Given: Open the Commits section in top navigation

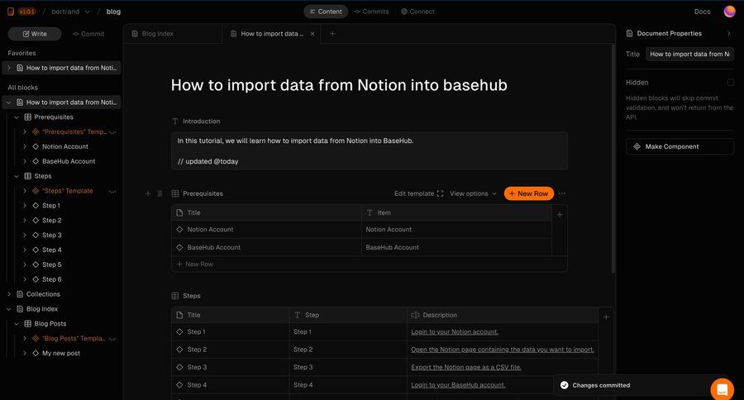Looking at the screenshot, I should click(x=371, y=12).
